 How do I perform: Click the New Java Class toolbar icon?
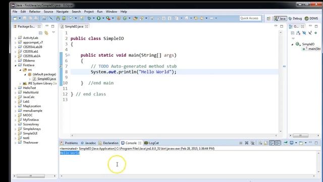pyautogui.click(x=125, y=18)
